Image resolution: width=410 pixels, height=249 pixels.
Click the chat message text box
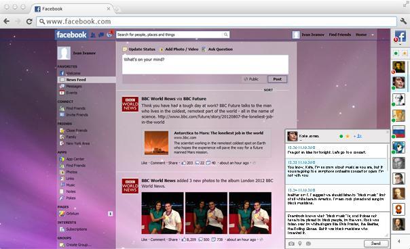point(337,225)
